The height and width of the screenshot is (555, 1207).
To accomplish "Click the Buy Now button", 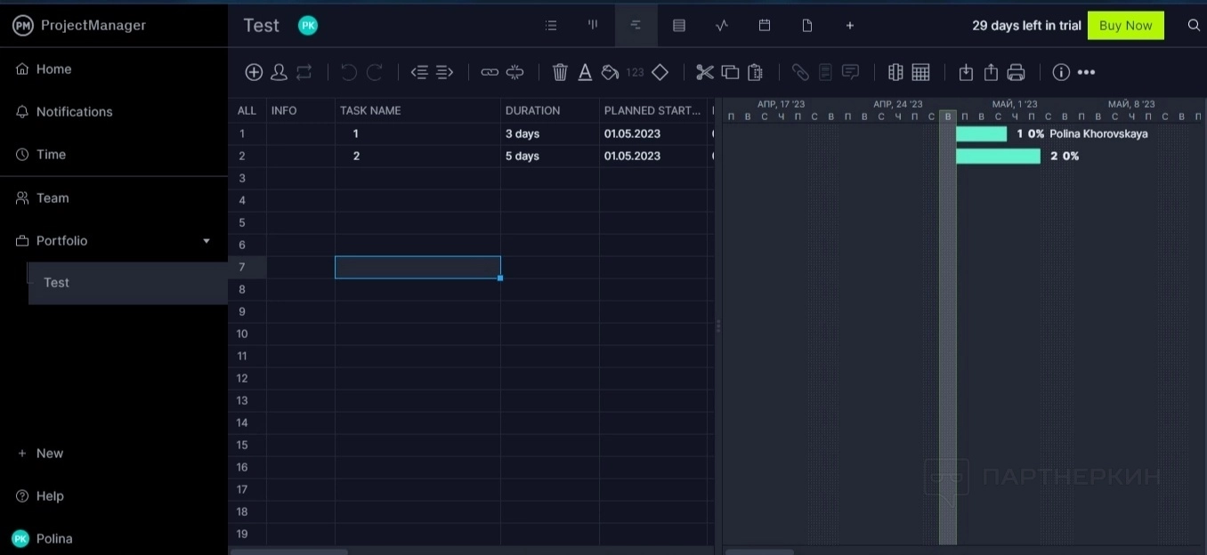I will tap(1125, 26).
